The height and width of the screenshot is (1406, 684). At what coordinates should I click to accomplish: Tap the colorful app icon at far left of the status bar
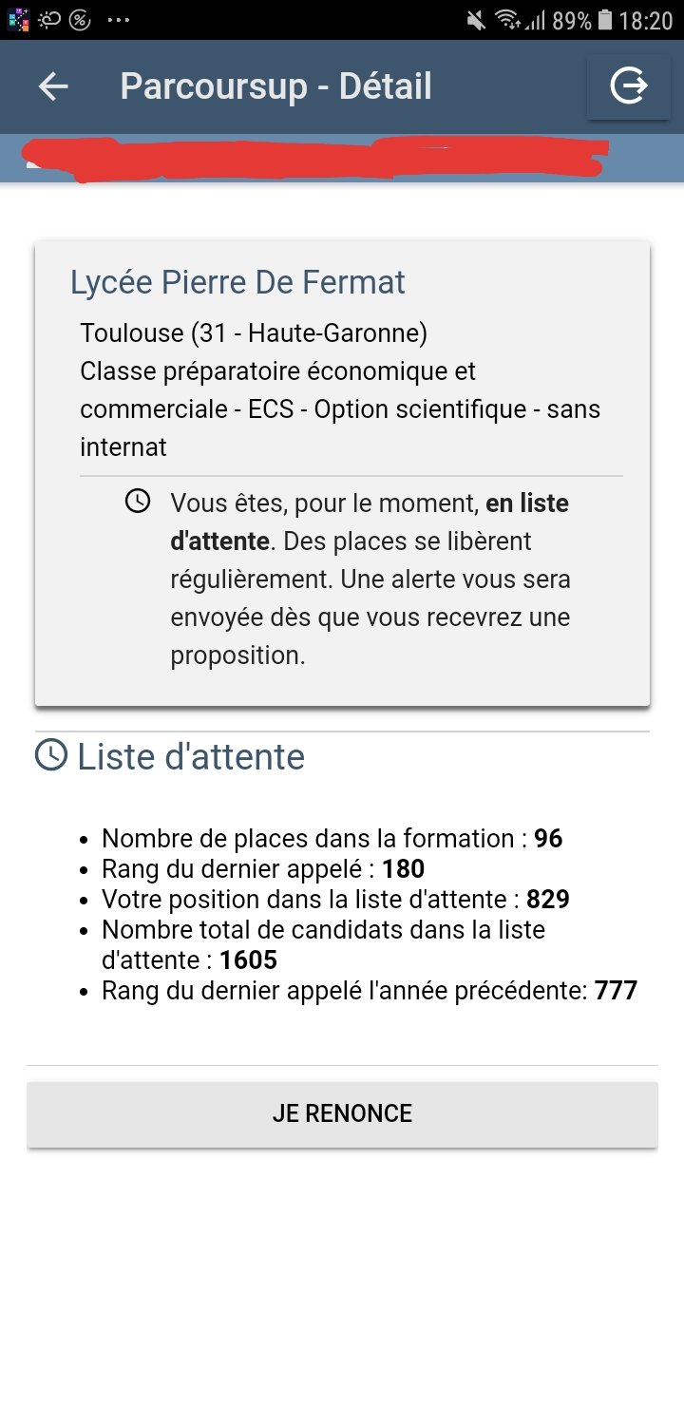click(x=18, y=20)
